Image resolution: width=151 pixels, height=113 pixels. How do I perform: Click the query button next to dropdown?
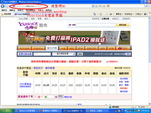pyautogui.click(x=80, y=54)
